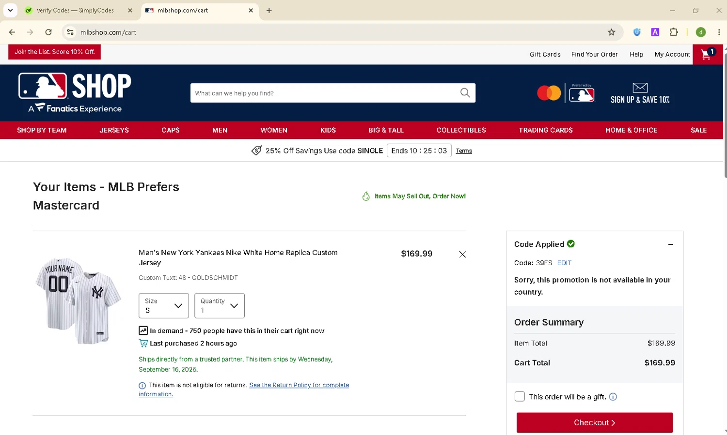
Task: Click the sale countdown timer
Action: click(x=419, y=150)
